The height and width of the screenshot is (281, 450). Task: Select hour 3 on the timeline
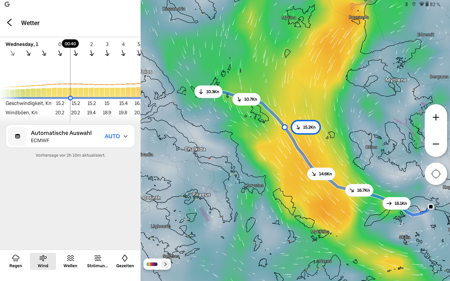(107, 44)
